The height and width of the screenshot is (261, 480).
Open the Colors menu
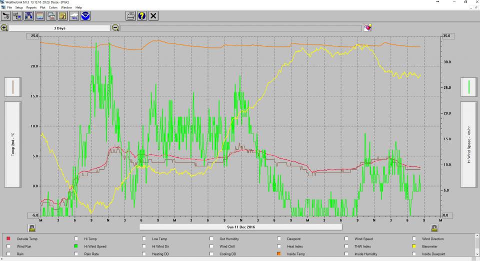(x=53, y=7)
